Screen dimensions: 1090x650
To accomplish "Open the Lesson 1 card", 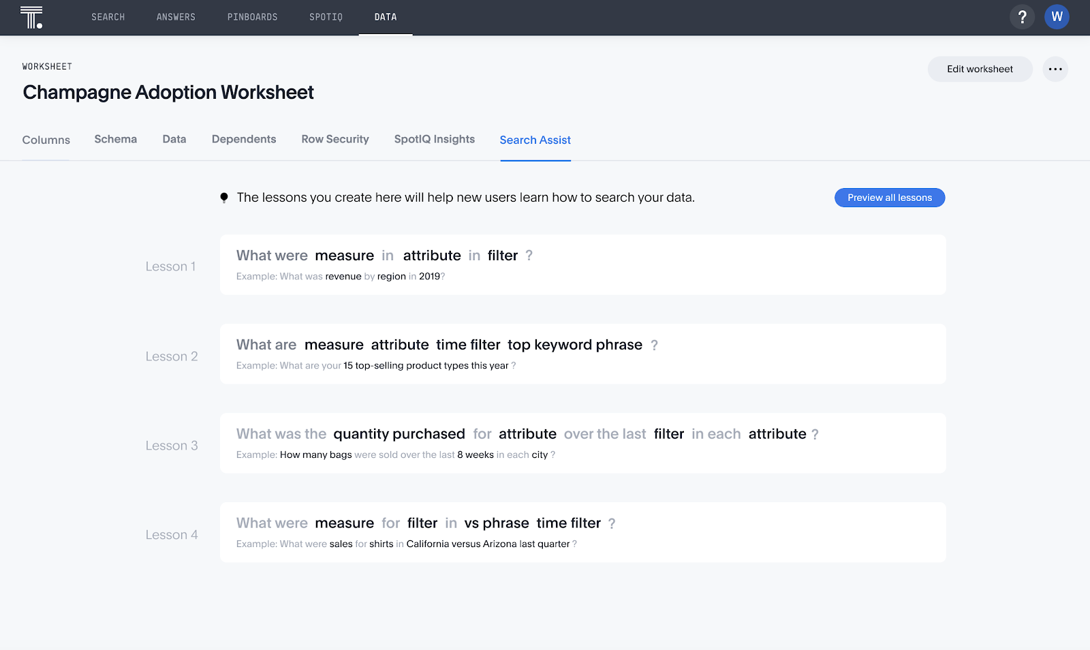I will coord(582,264).
